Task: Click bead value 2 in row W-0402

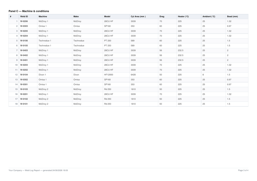Action: pyautogui.click(x=228, y=55)
